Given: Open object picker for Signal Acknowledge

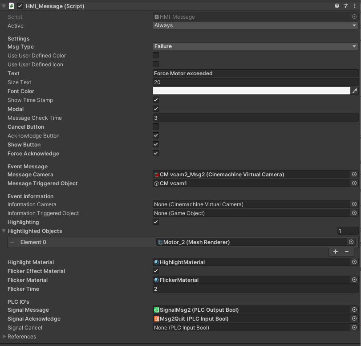Looking at the screenshot, I should tap(354, 319).
